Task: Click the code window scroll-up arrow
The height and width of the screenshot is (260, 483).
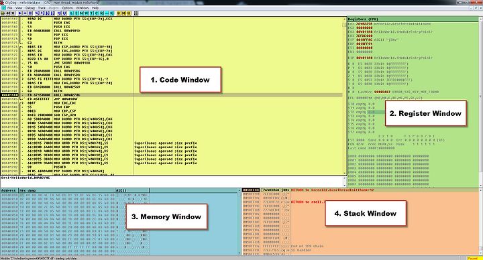Action: pos(344,19)
